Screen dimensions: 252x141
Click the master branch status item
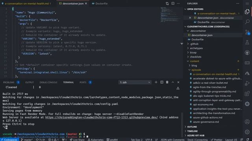(x=27, y=139)
